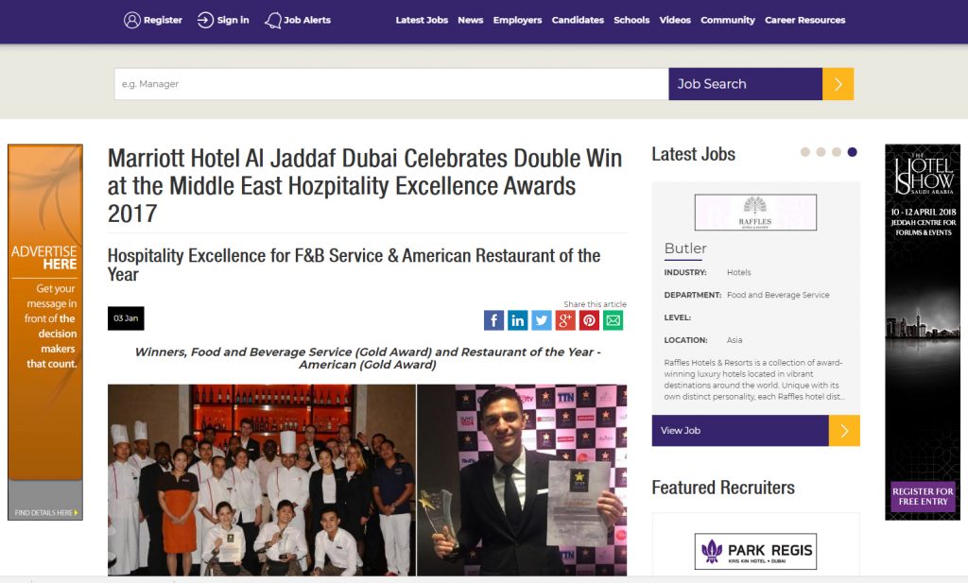The width and height of the screenshot is (968, 583).
Task: Select the fourth Latest Jobs carousel dot
Action: point(852,152)
